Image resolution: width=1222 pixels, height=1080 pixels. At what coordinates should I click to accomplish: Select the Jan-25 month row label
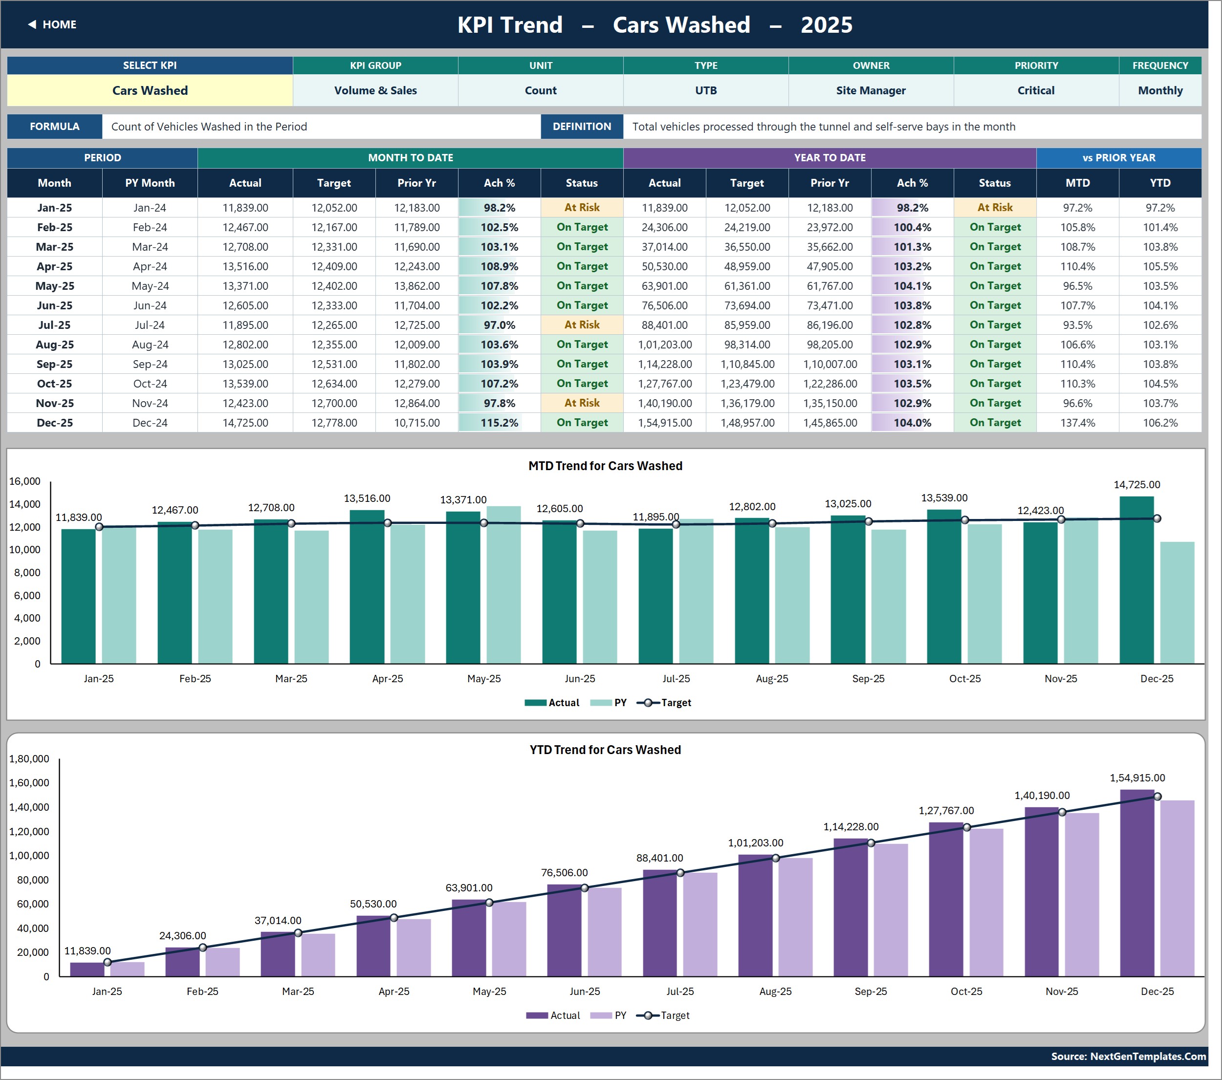54,207
